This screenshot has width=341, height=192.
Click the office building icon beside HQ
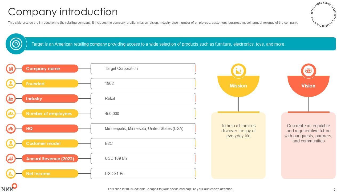(x=11, y=129)
